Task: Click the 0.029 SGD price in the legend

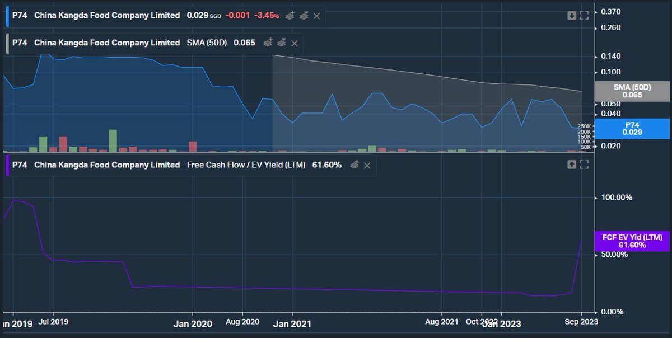Action: (x=204, y=16)
